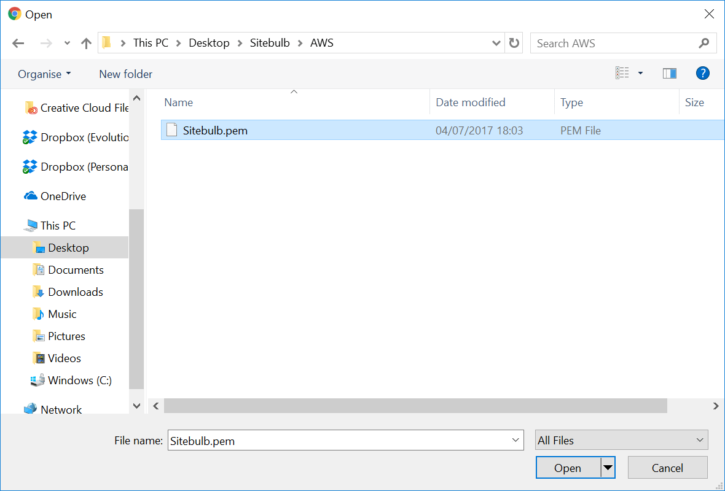
Task: Create a New folder
Action: click(126, 74)
